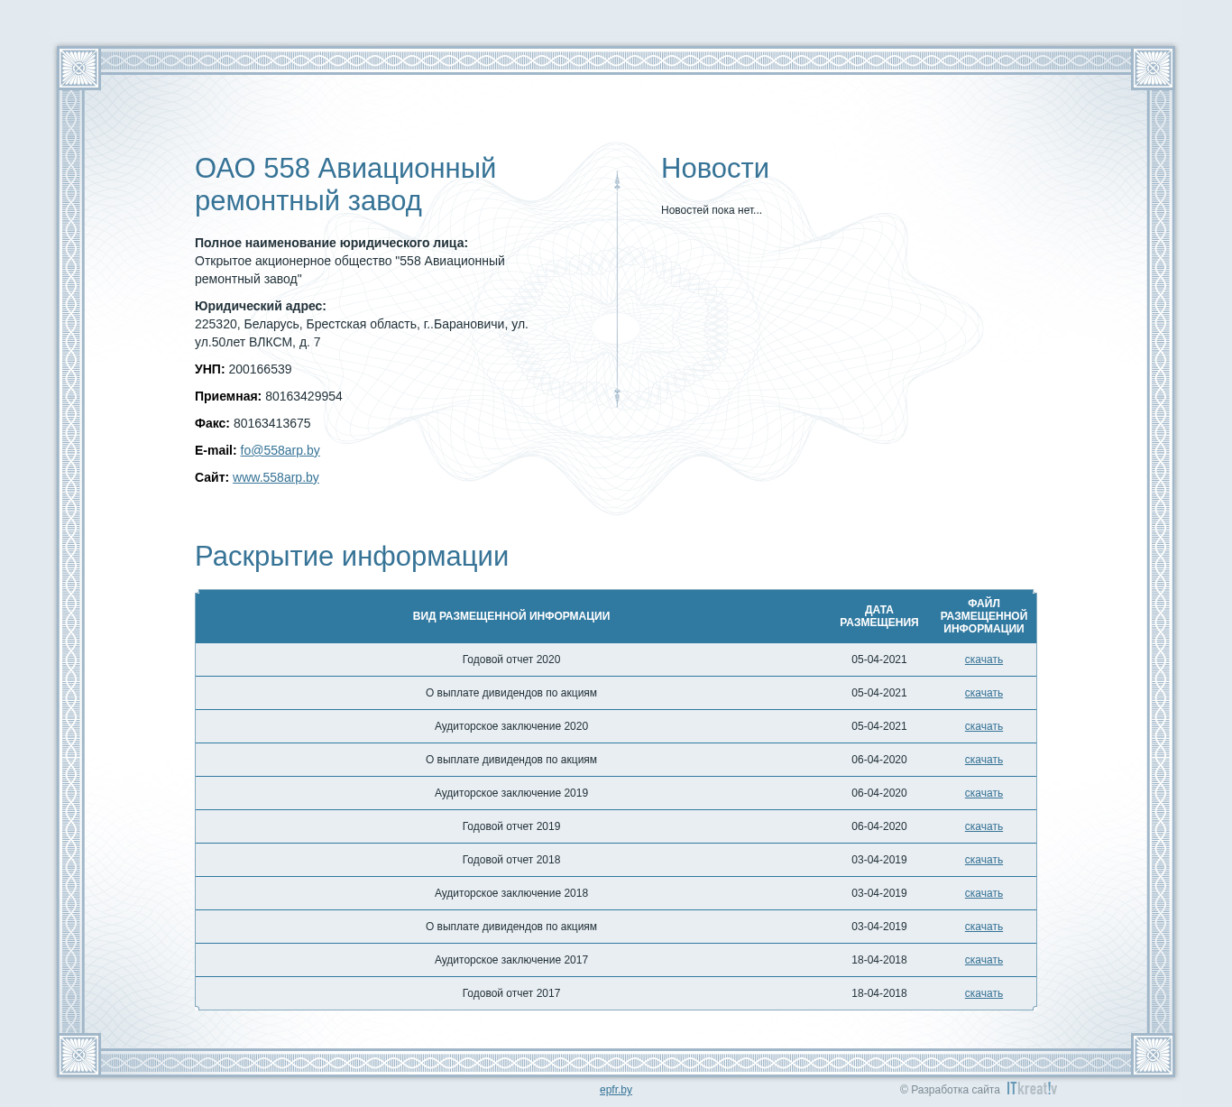Select the УНП number 200166539
This screenshot has height=1107, width=1232.
[260, 369]
